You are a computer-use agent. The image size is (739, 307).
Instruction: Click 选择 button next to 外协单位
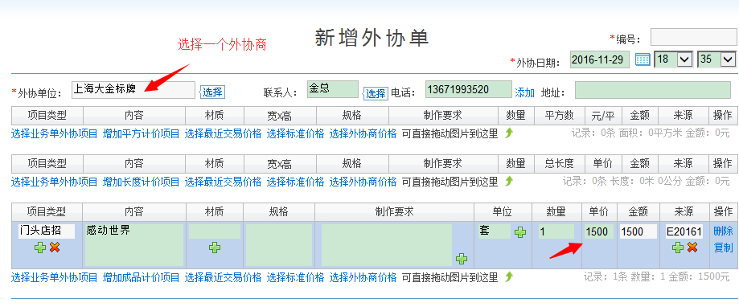click(x=212, y=92)
